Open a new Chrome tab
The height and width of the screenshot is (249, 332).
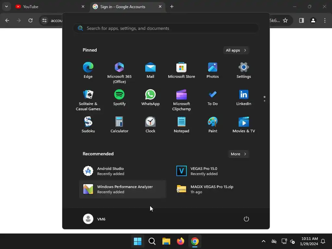[x=172, y=6]
